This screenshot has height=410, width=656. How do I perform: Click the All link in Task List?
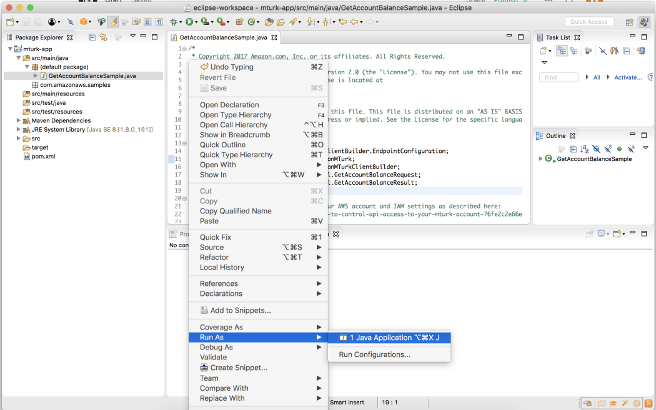click(x=597, y=77)
